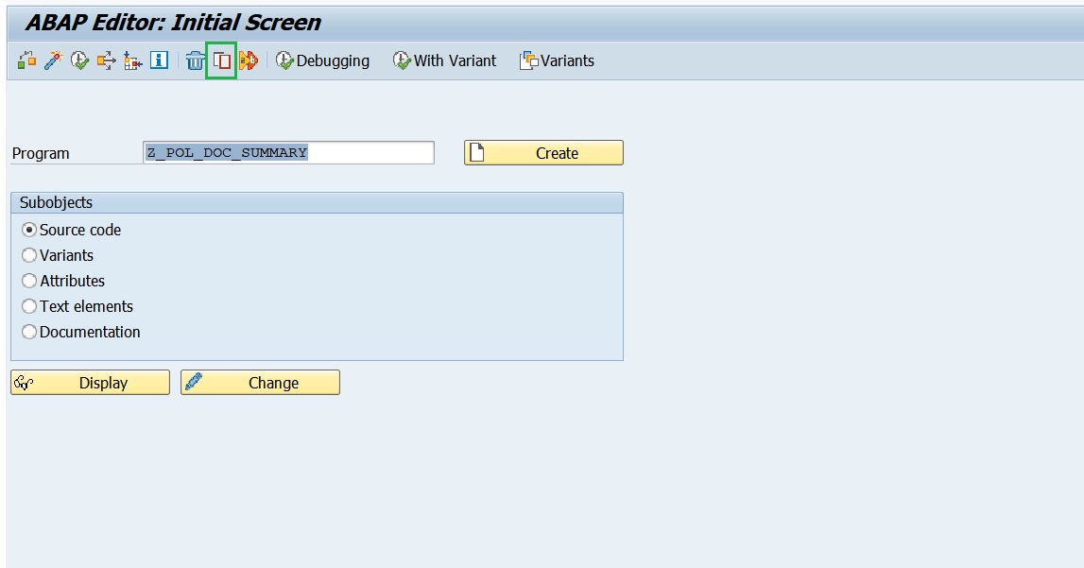Viewport: 1084px width, 568px height.
Task: Pick the Documentation radio button
Action: click(x=29, y=332)
